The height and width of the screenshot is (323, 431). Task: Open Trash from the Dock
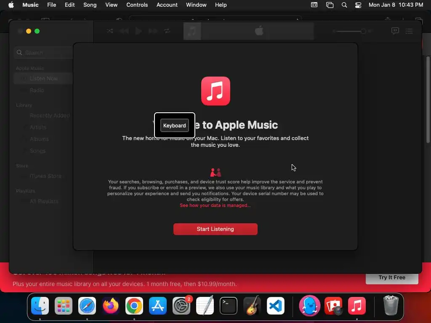[391, 306]
